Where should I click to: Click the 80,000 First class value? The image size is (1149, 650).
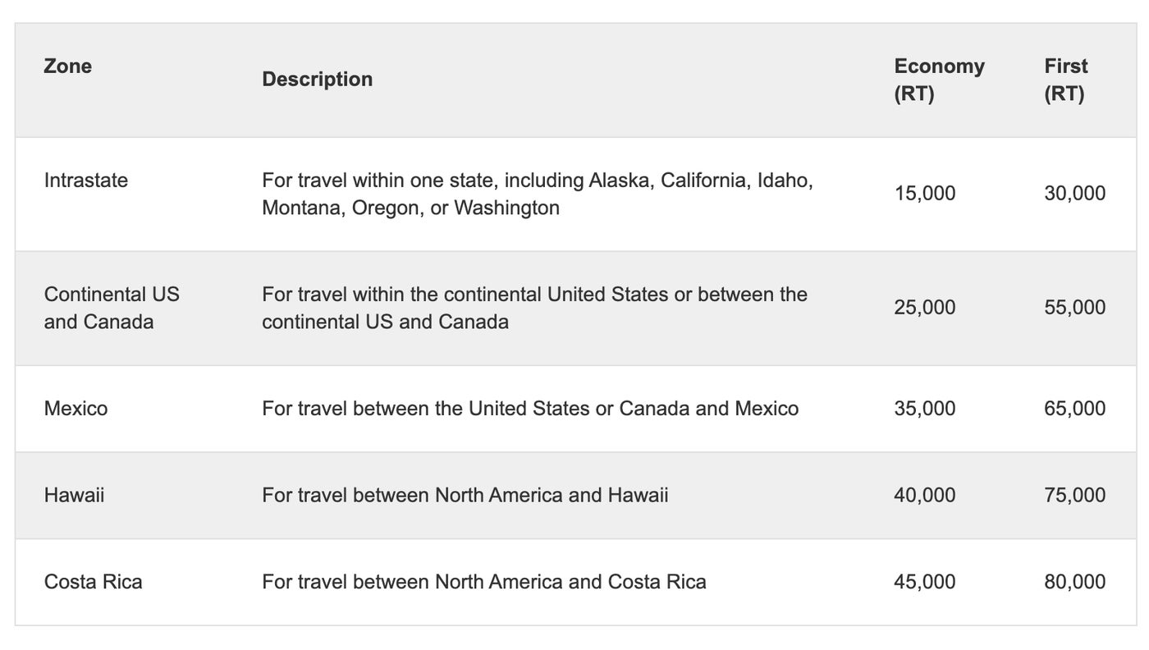(1074, 583)
